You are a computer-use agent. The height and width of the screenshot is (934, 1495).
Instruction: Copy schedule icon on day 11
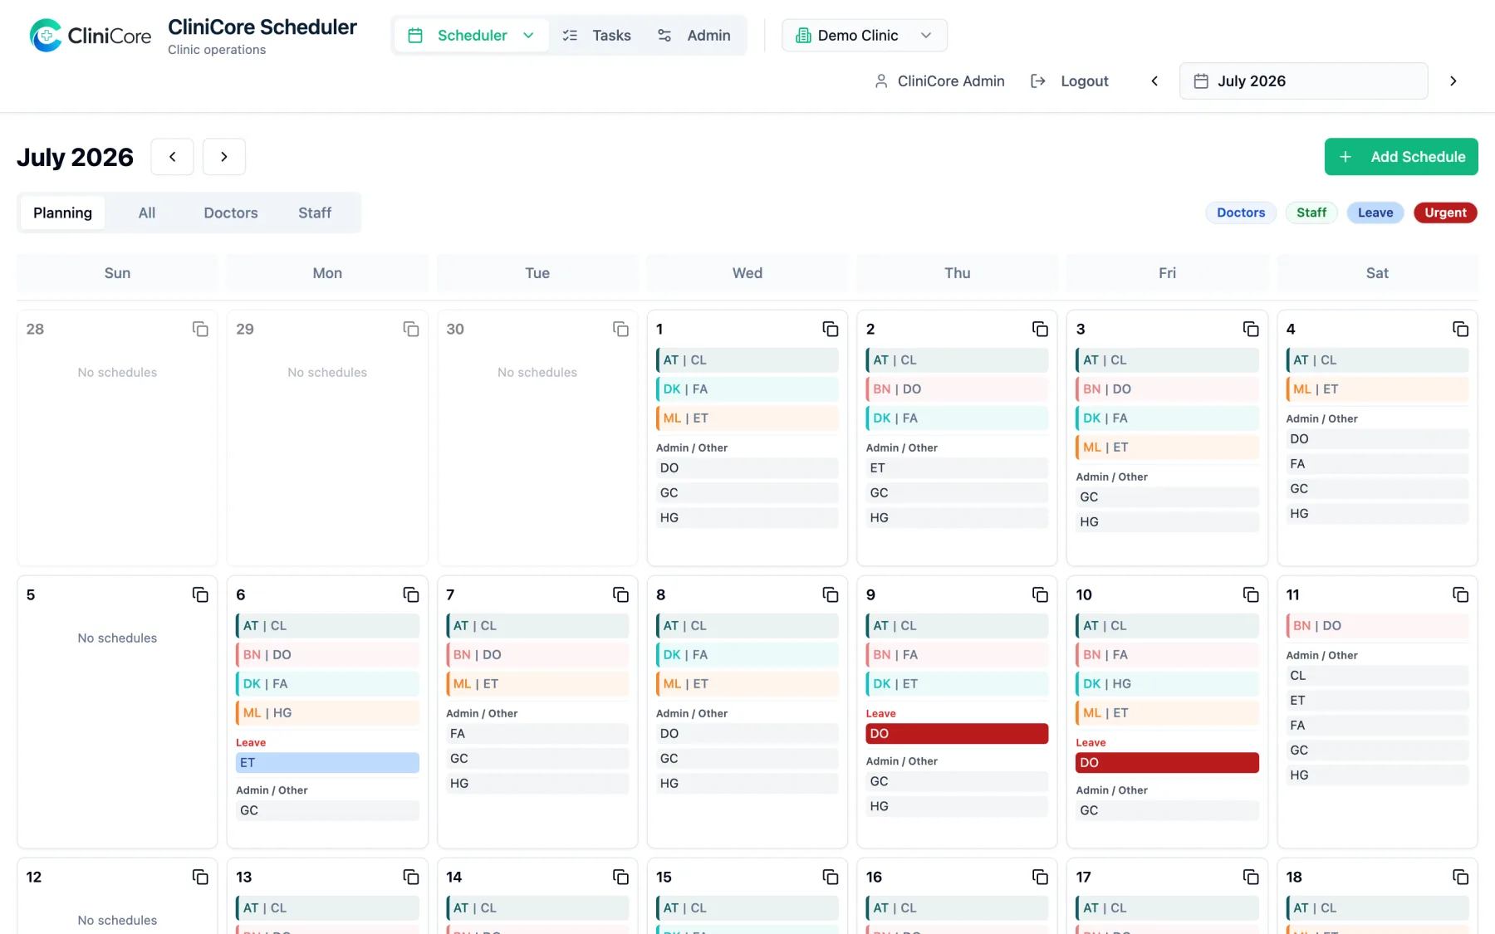point(1460,594)
